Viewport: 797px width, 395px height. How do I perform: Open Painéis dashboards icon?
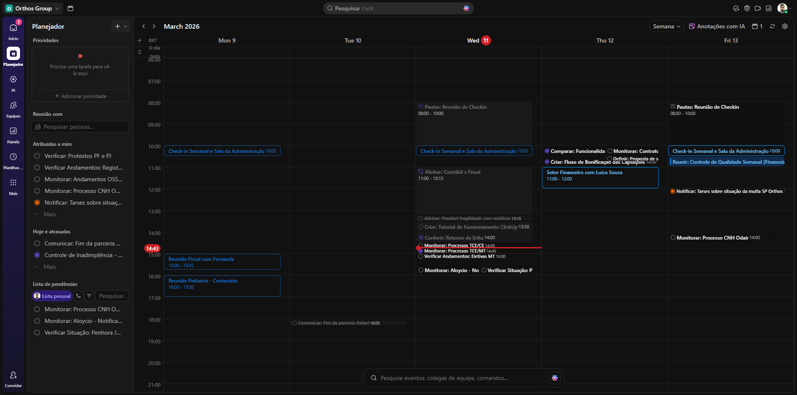[13, 131]
